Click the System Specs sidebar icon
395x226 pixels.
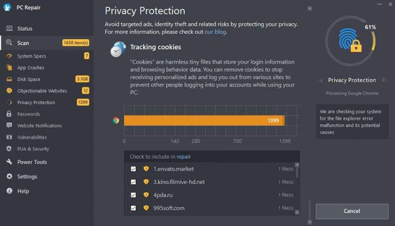pos(9,56)
